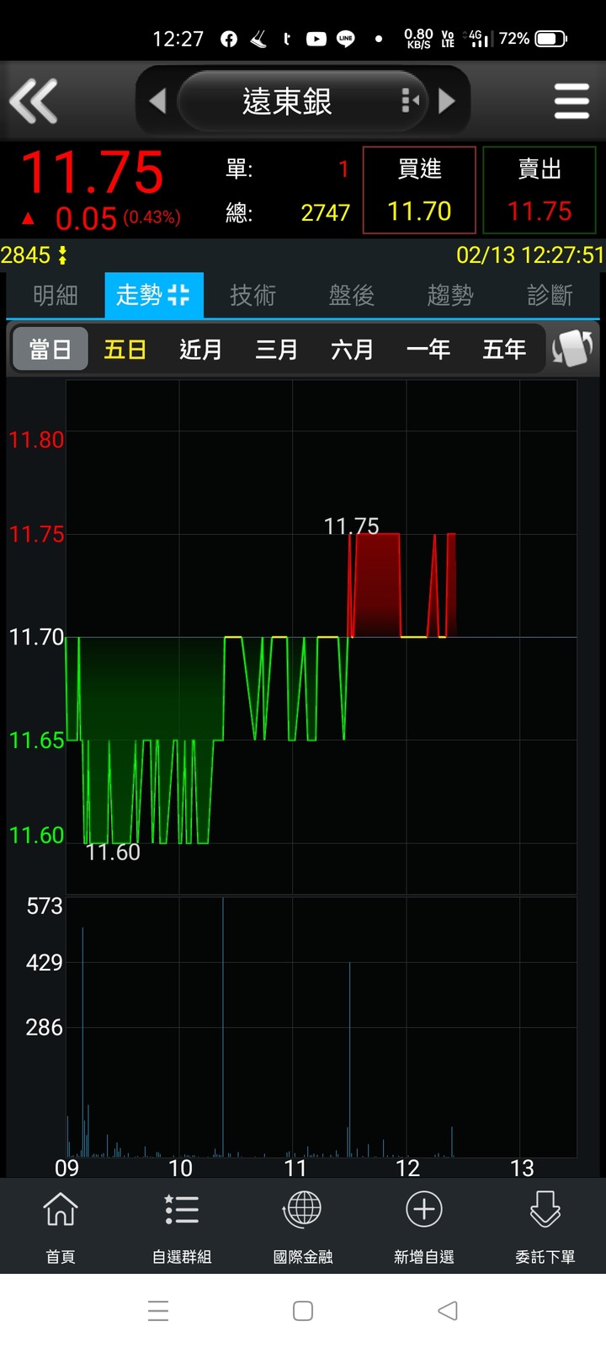
Task: Tap the current price 11.75
Action: pyautogui.click(x=92, y=173)
